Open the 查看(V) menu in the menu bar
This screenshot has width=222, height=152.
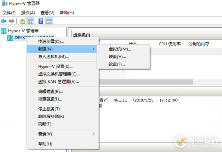[x=47, y=13]
